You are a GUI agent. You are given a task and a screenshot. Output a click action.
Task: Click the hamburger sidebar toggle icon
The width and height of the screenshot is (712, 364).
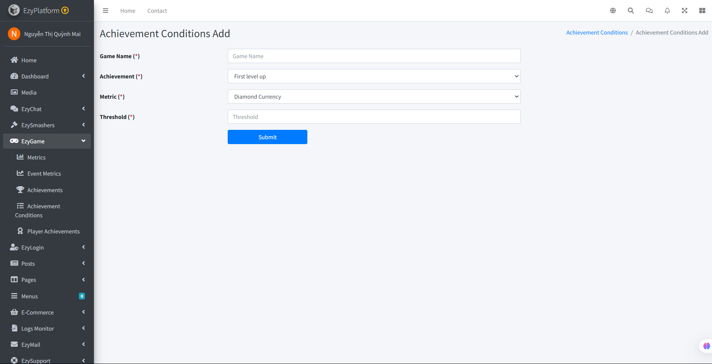106,11
